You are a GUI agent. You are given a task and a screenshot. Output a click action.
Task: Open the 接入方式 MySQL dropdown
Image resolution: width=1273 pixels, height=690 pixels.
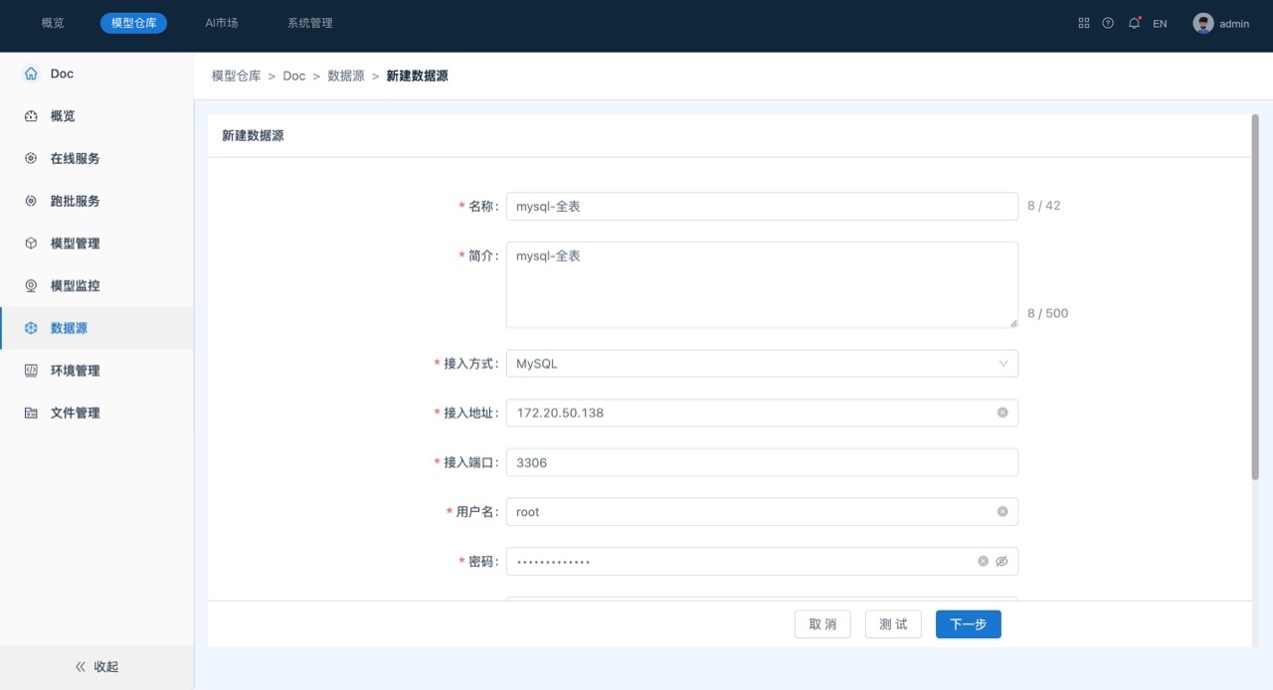(x=761, y=364)
